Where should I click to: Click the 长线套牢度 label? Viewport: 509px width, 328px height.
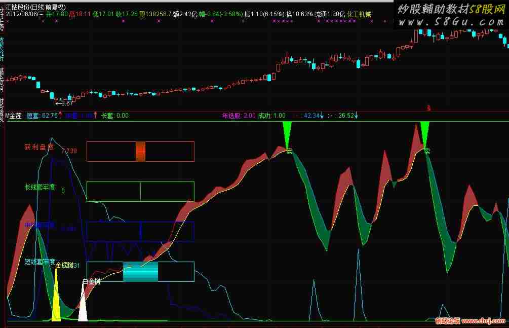40,187
